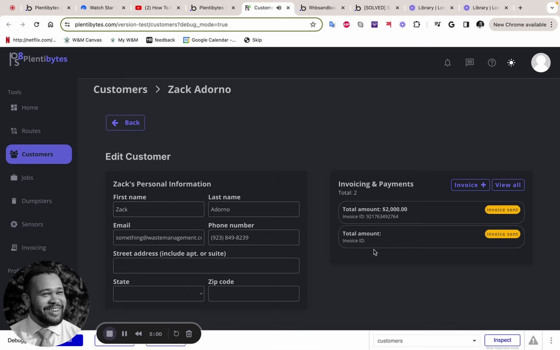This screenshot has height=350, width=560.
Task: Click View all invoices button
Action: pos(508,185)
